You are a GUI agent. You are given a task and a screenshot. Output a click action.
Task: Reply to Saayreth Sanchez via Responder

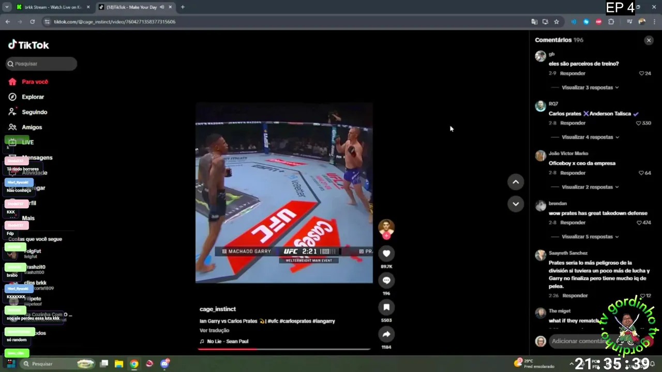575,296
